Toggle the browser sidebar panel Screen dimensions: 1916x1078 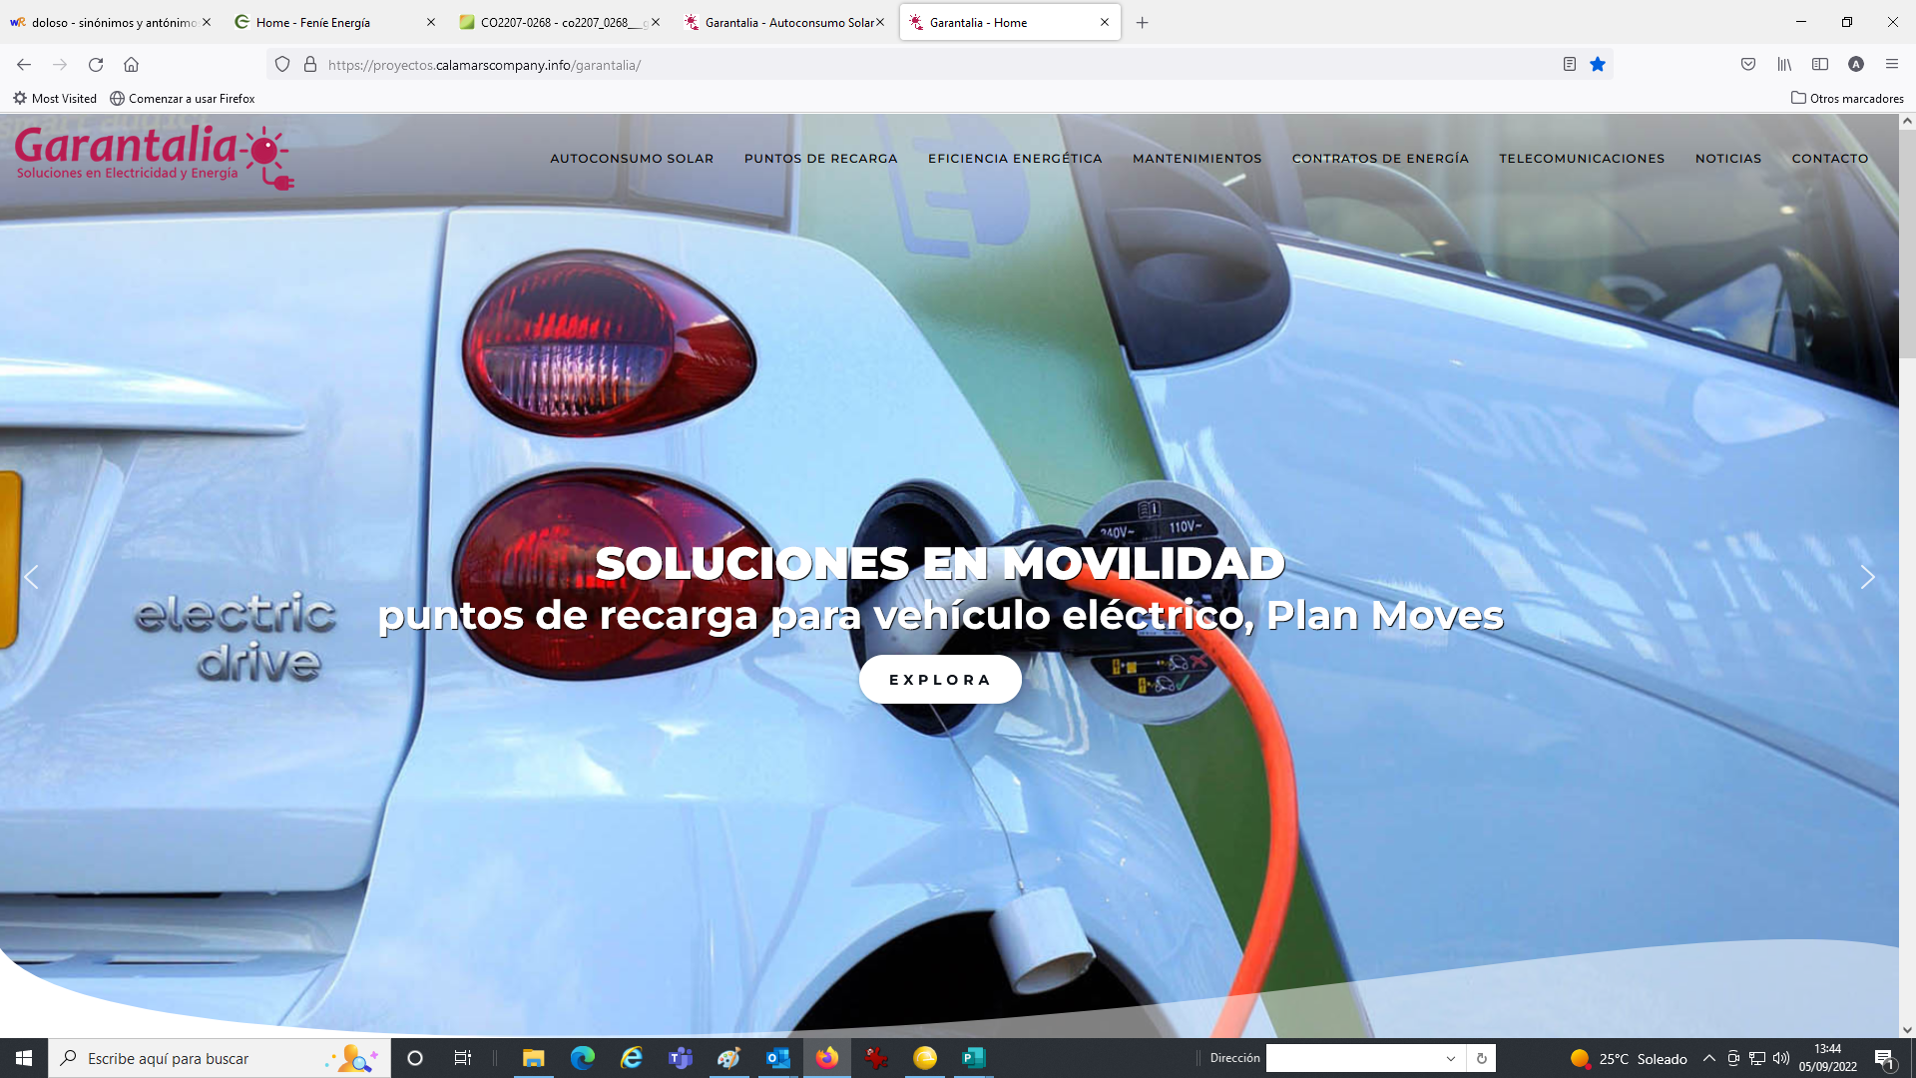click(x=1819, y=64)
